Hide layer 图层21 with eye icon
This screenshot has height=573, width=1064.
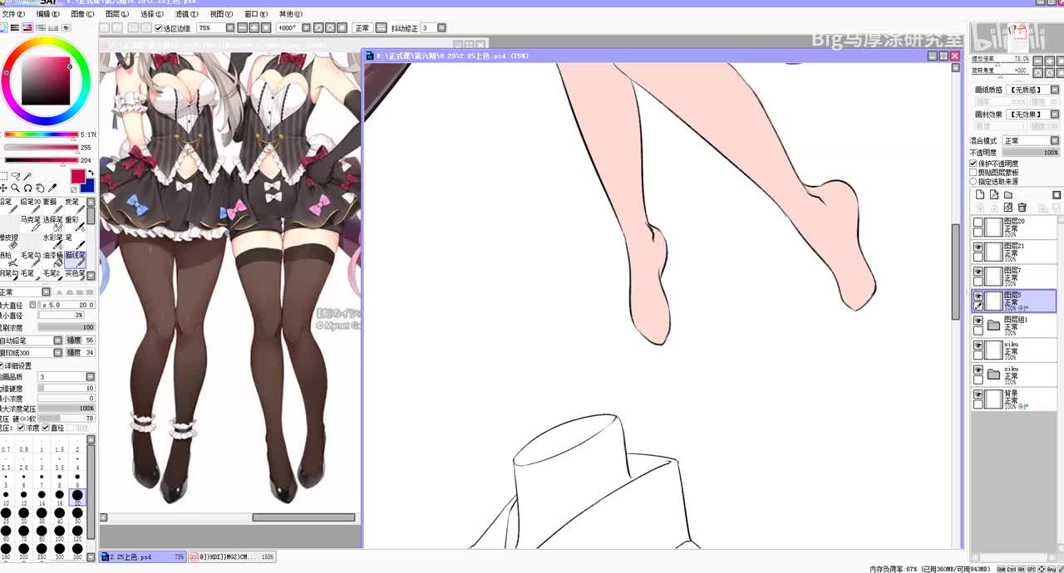[x=978, y=247]
